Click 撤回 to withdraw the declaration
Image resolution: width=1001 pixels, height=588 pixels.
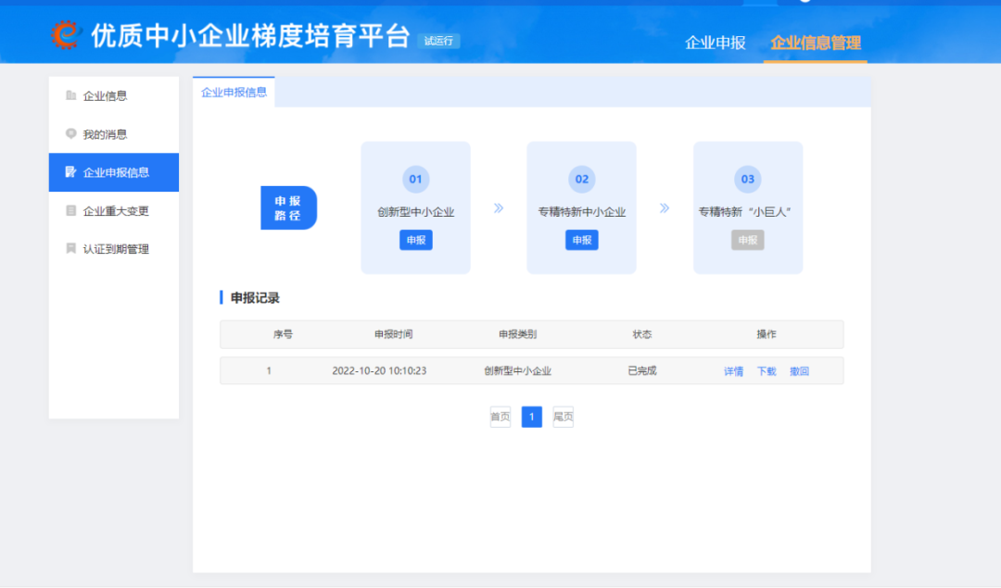pos(799,370)
